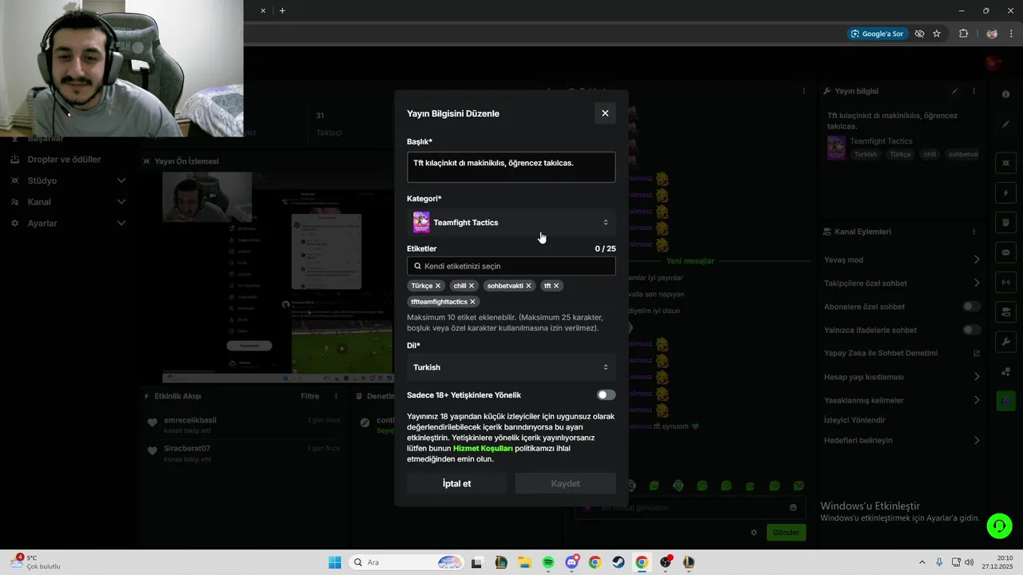Toggle Yalnızca ifadelerle sohbet switch

[x=971, y=330]
